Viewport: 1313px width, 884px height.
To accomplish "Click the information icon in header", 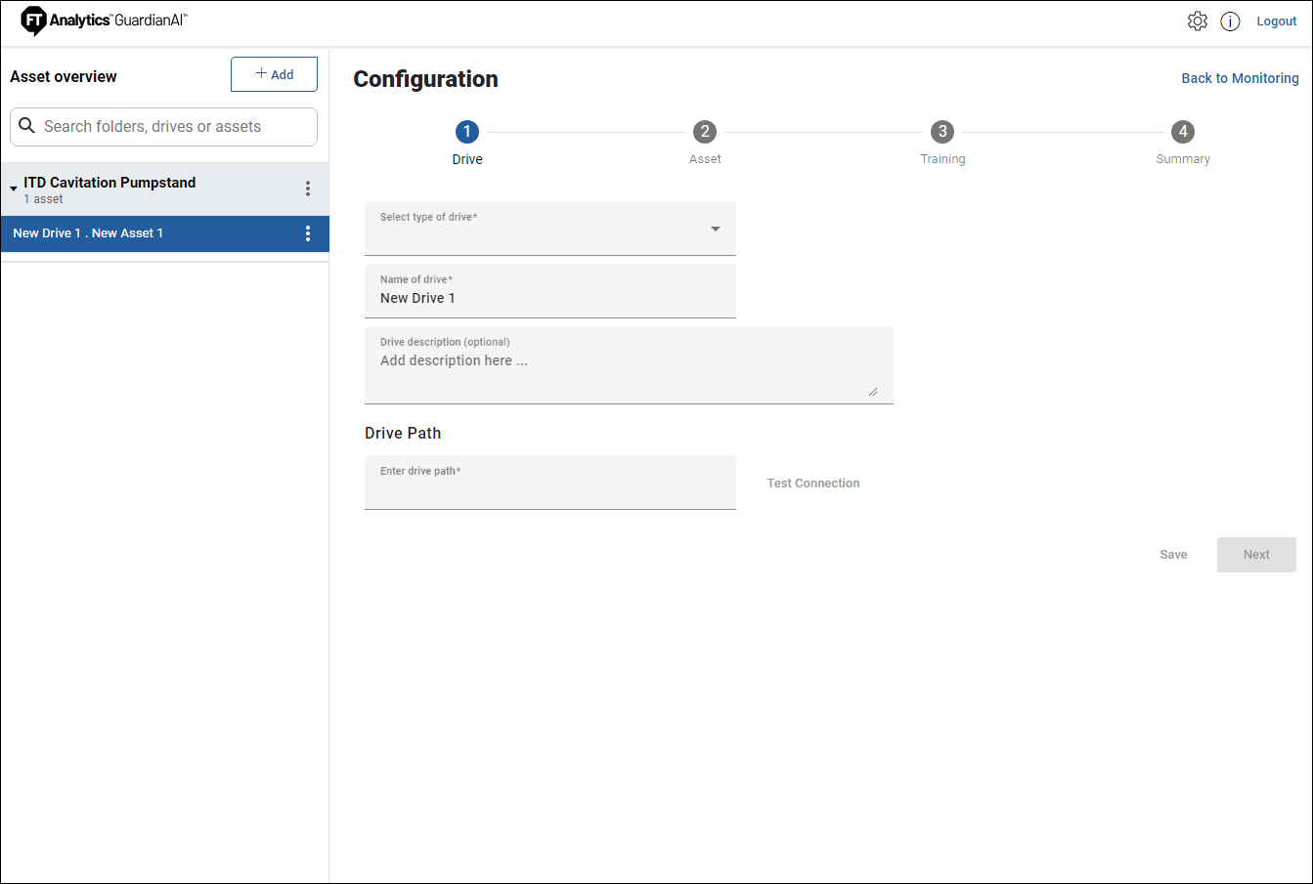I will point(1230,21).
